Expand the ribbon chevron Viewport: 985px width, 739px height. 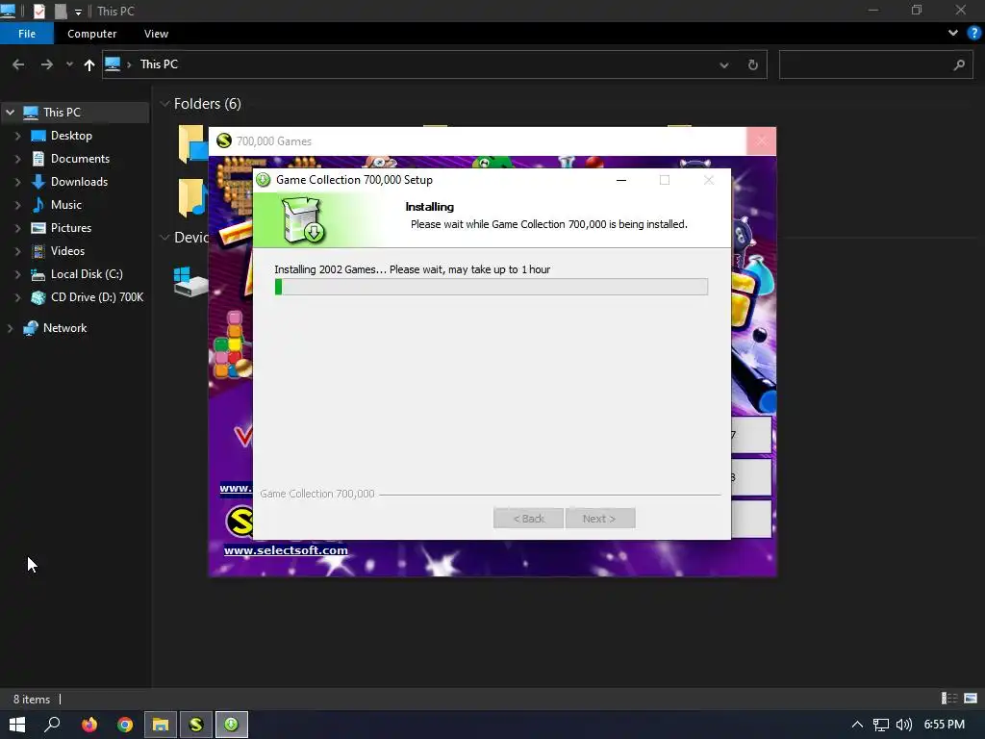click(x=953, y=33)
